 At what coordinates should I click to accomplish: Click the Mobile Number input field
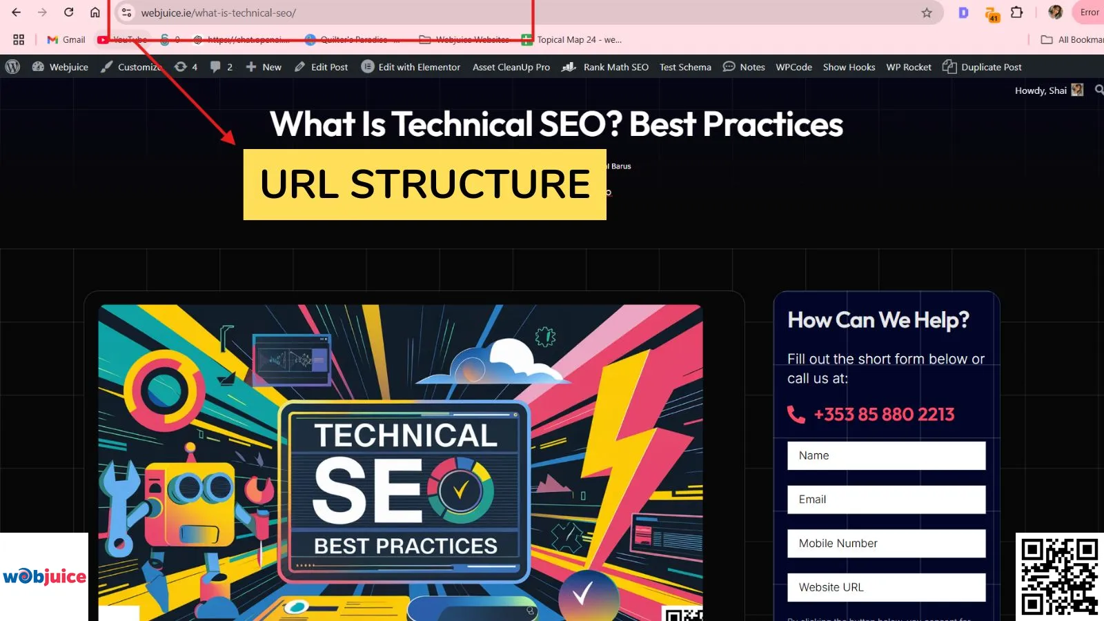887,544
